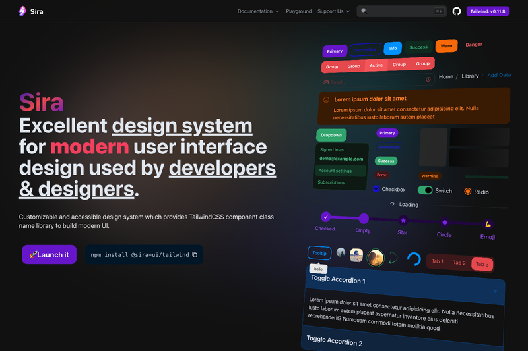Collapse Toggle Accordion 1
This screenshot has width=528, height=351.
coord(404,284)
